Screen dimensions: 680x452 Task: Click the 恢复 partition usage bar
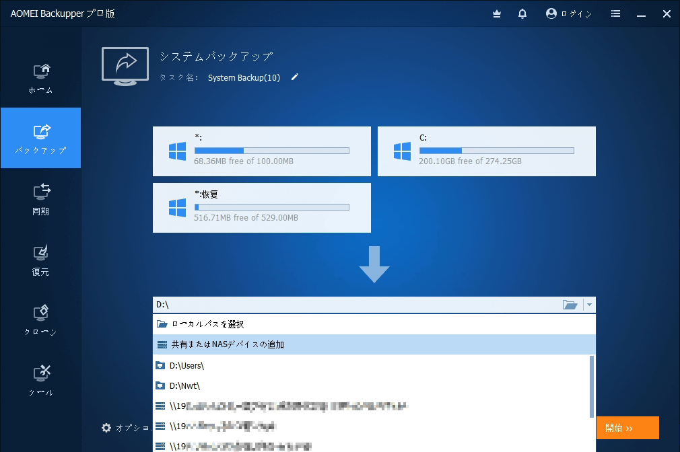point(272,207)
